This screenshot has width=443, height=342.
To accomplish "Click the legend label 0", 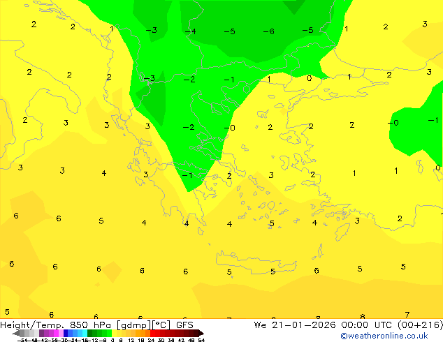I will pyautogui.click(x=112, y=340).
